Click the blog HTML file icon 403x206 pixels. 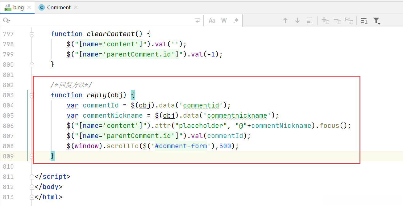[x=8, y=8]
